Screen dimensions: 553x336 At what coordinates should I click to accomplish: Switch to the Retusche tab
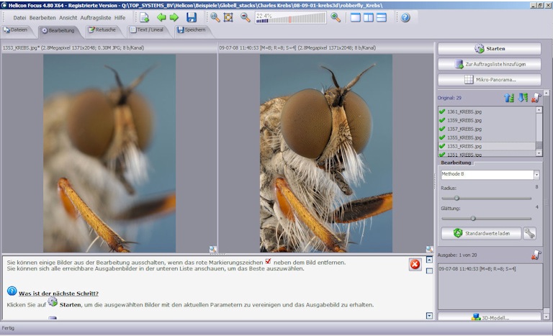coord(101,30)
